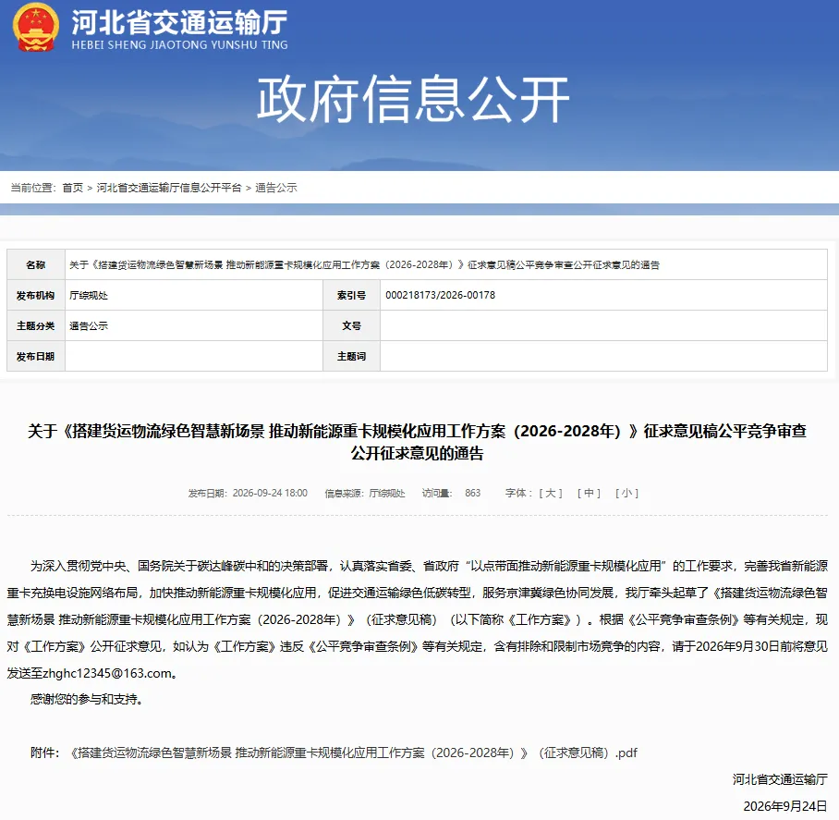Set font size to 中

tap(589, 493)
